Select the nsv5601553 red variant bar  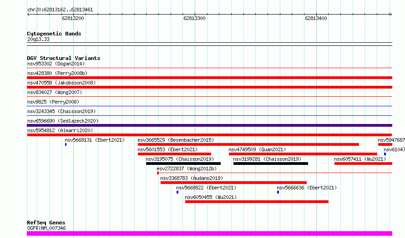(x=175, y=154)
